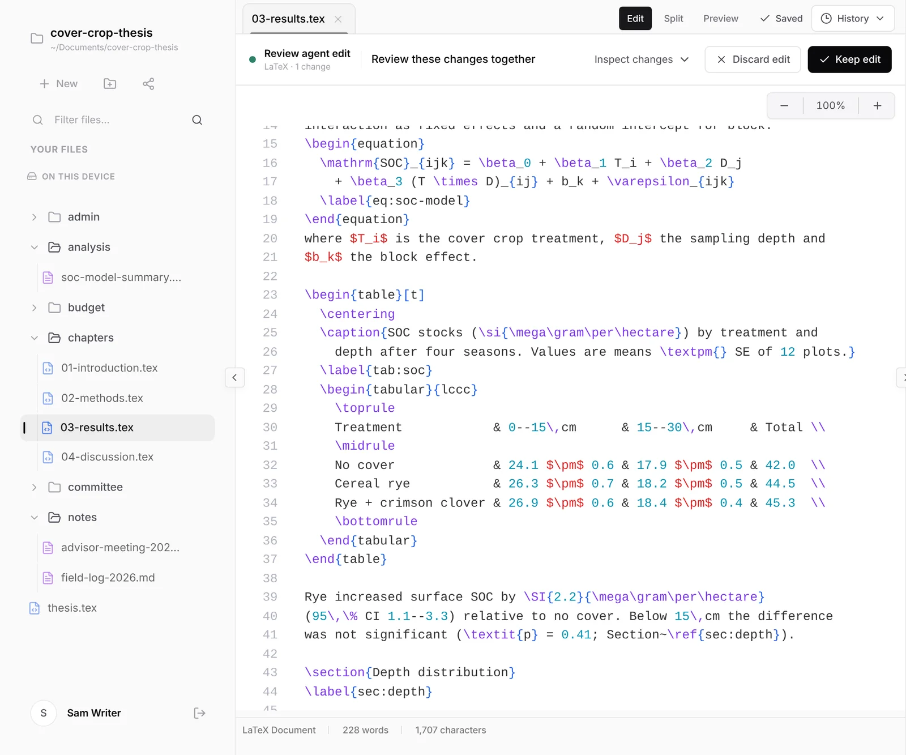Click the Saved status indicator

pyautogui.click(x=781, y=19)
